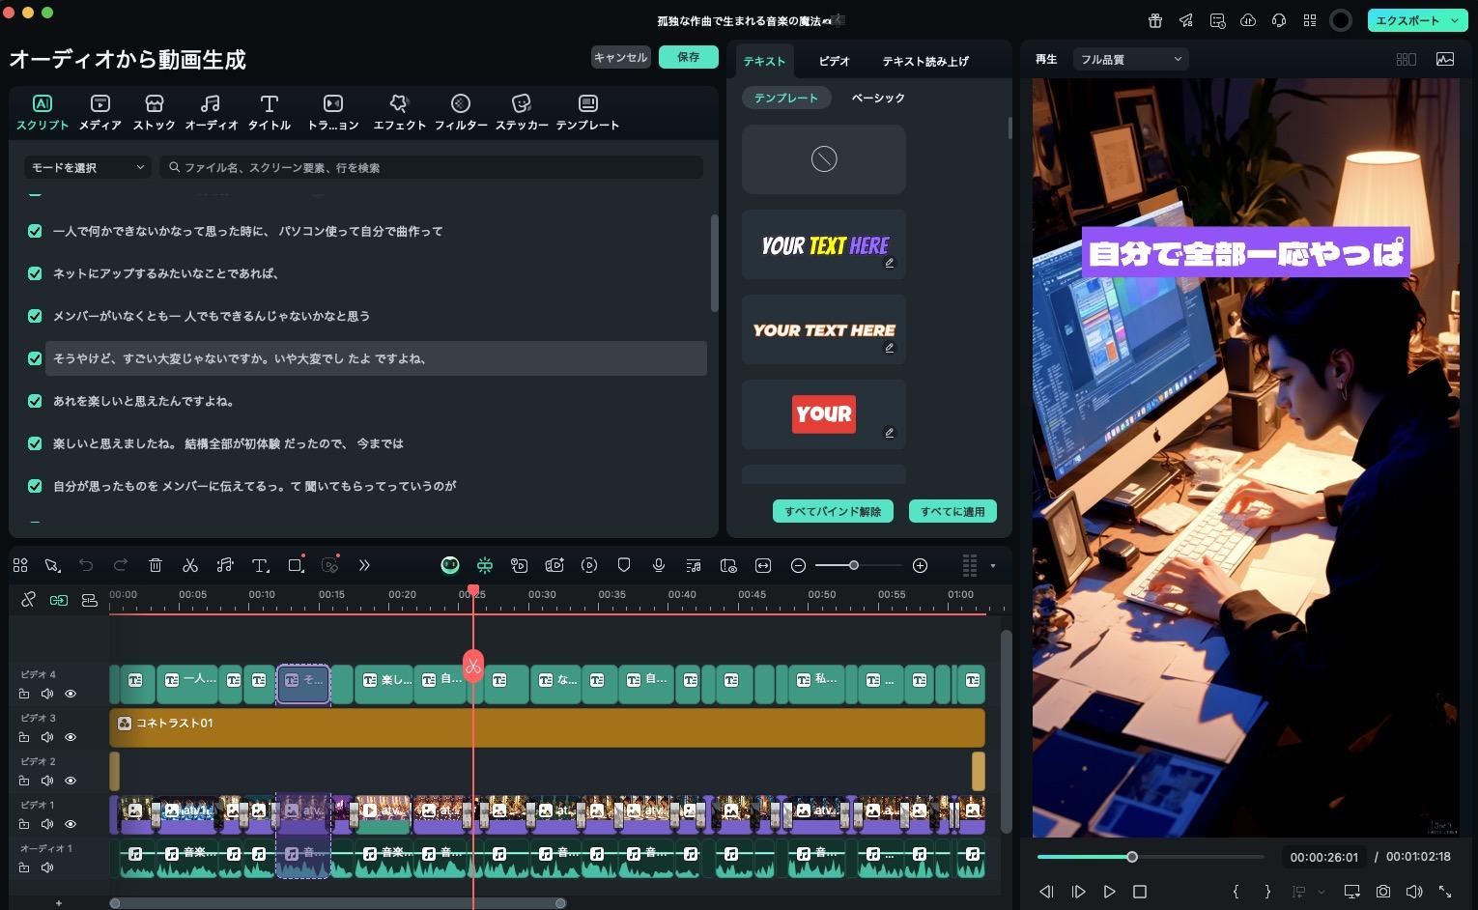Screen dimensions: 1478x910
Task: Click the microphone voiceover record icon
Action: 659,565
